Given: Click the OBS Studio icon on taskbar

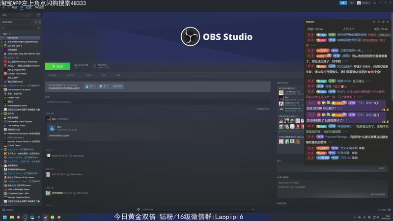Looking at the screenshot, I should [x=26, y=217].
